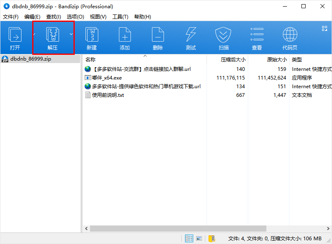Click the yellow archive info icon in status bar

212,239
